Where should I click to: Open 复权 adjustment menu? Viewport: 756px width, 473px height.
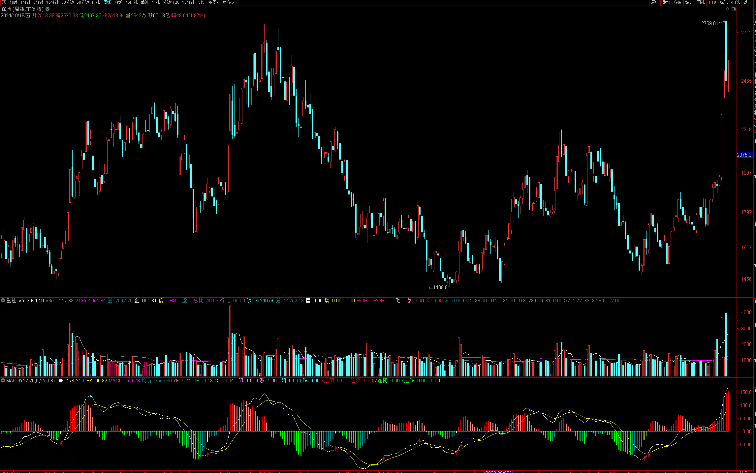(655, 2)
